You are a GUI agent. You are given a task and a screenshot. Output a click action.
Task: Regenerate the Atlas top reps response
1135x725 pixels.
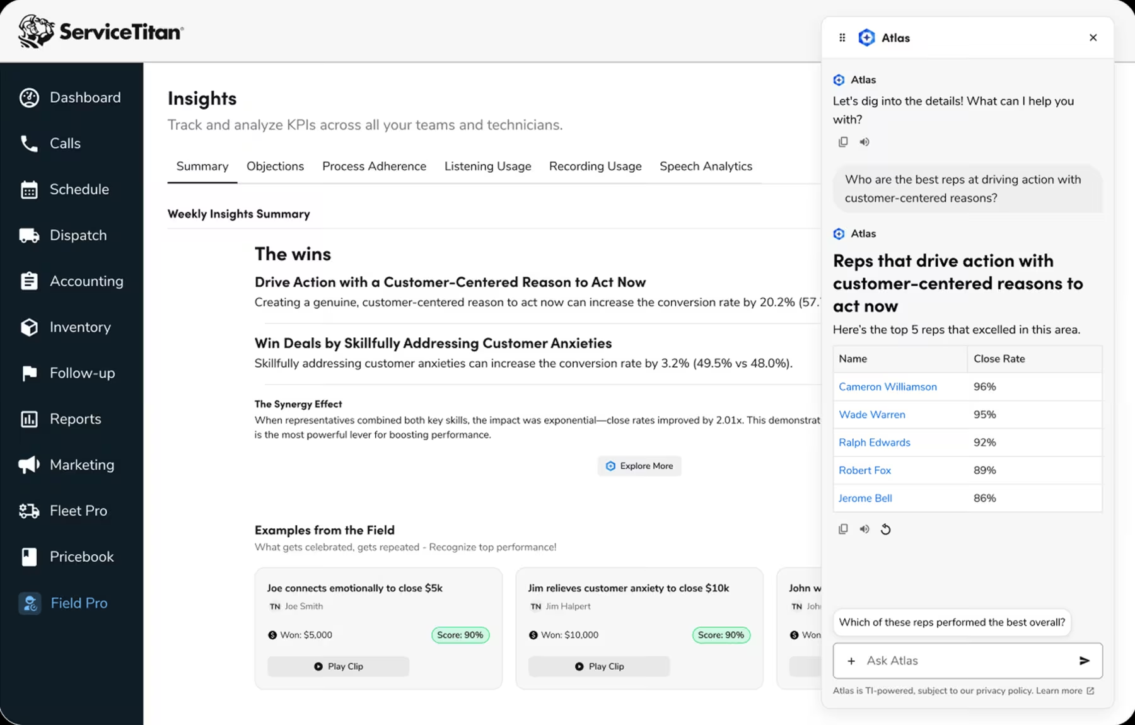tap(886, 529)
